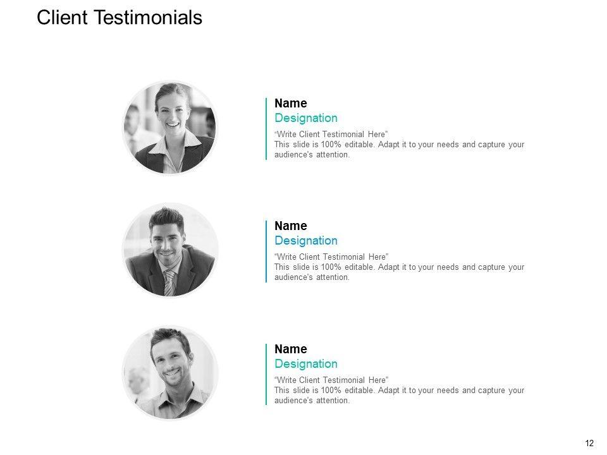Click "Name" heading beside the tie-wearing man
This screenshot has width=607, height=455.
[x=290, y=226]
